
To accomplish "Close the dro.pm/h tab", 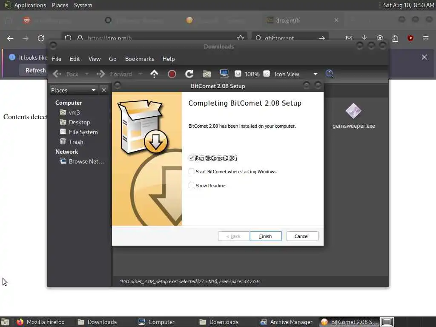I will (x=336, y=20).
